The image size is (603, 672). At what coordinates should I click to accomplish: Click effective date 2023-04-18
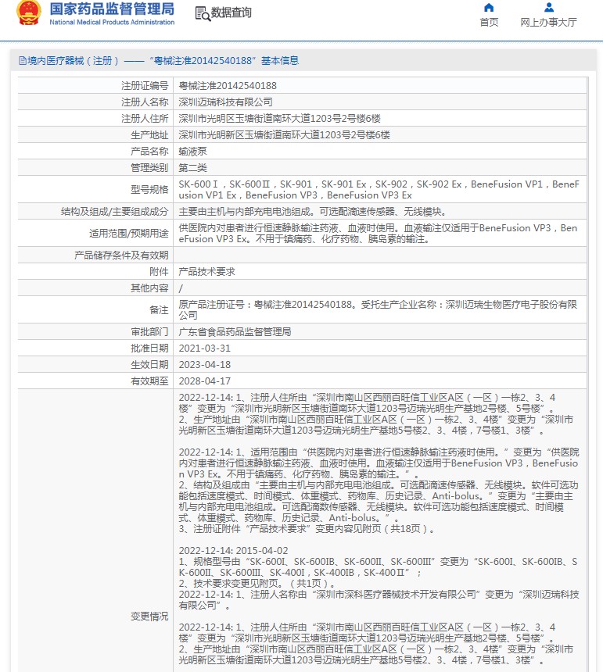tap(205, 365)
